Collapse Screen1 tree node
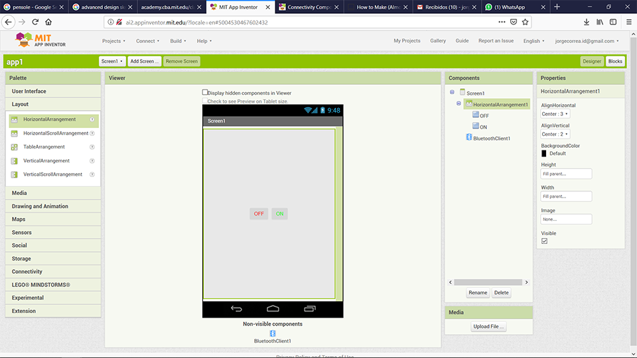The width and height of the screenshot is (637, 358). pyautogui.click(x=452, y=92)
